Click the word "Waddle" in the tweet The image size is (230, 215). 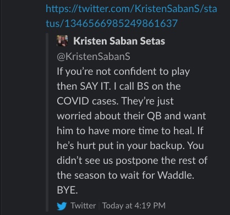176,175
